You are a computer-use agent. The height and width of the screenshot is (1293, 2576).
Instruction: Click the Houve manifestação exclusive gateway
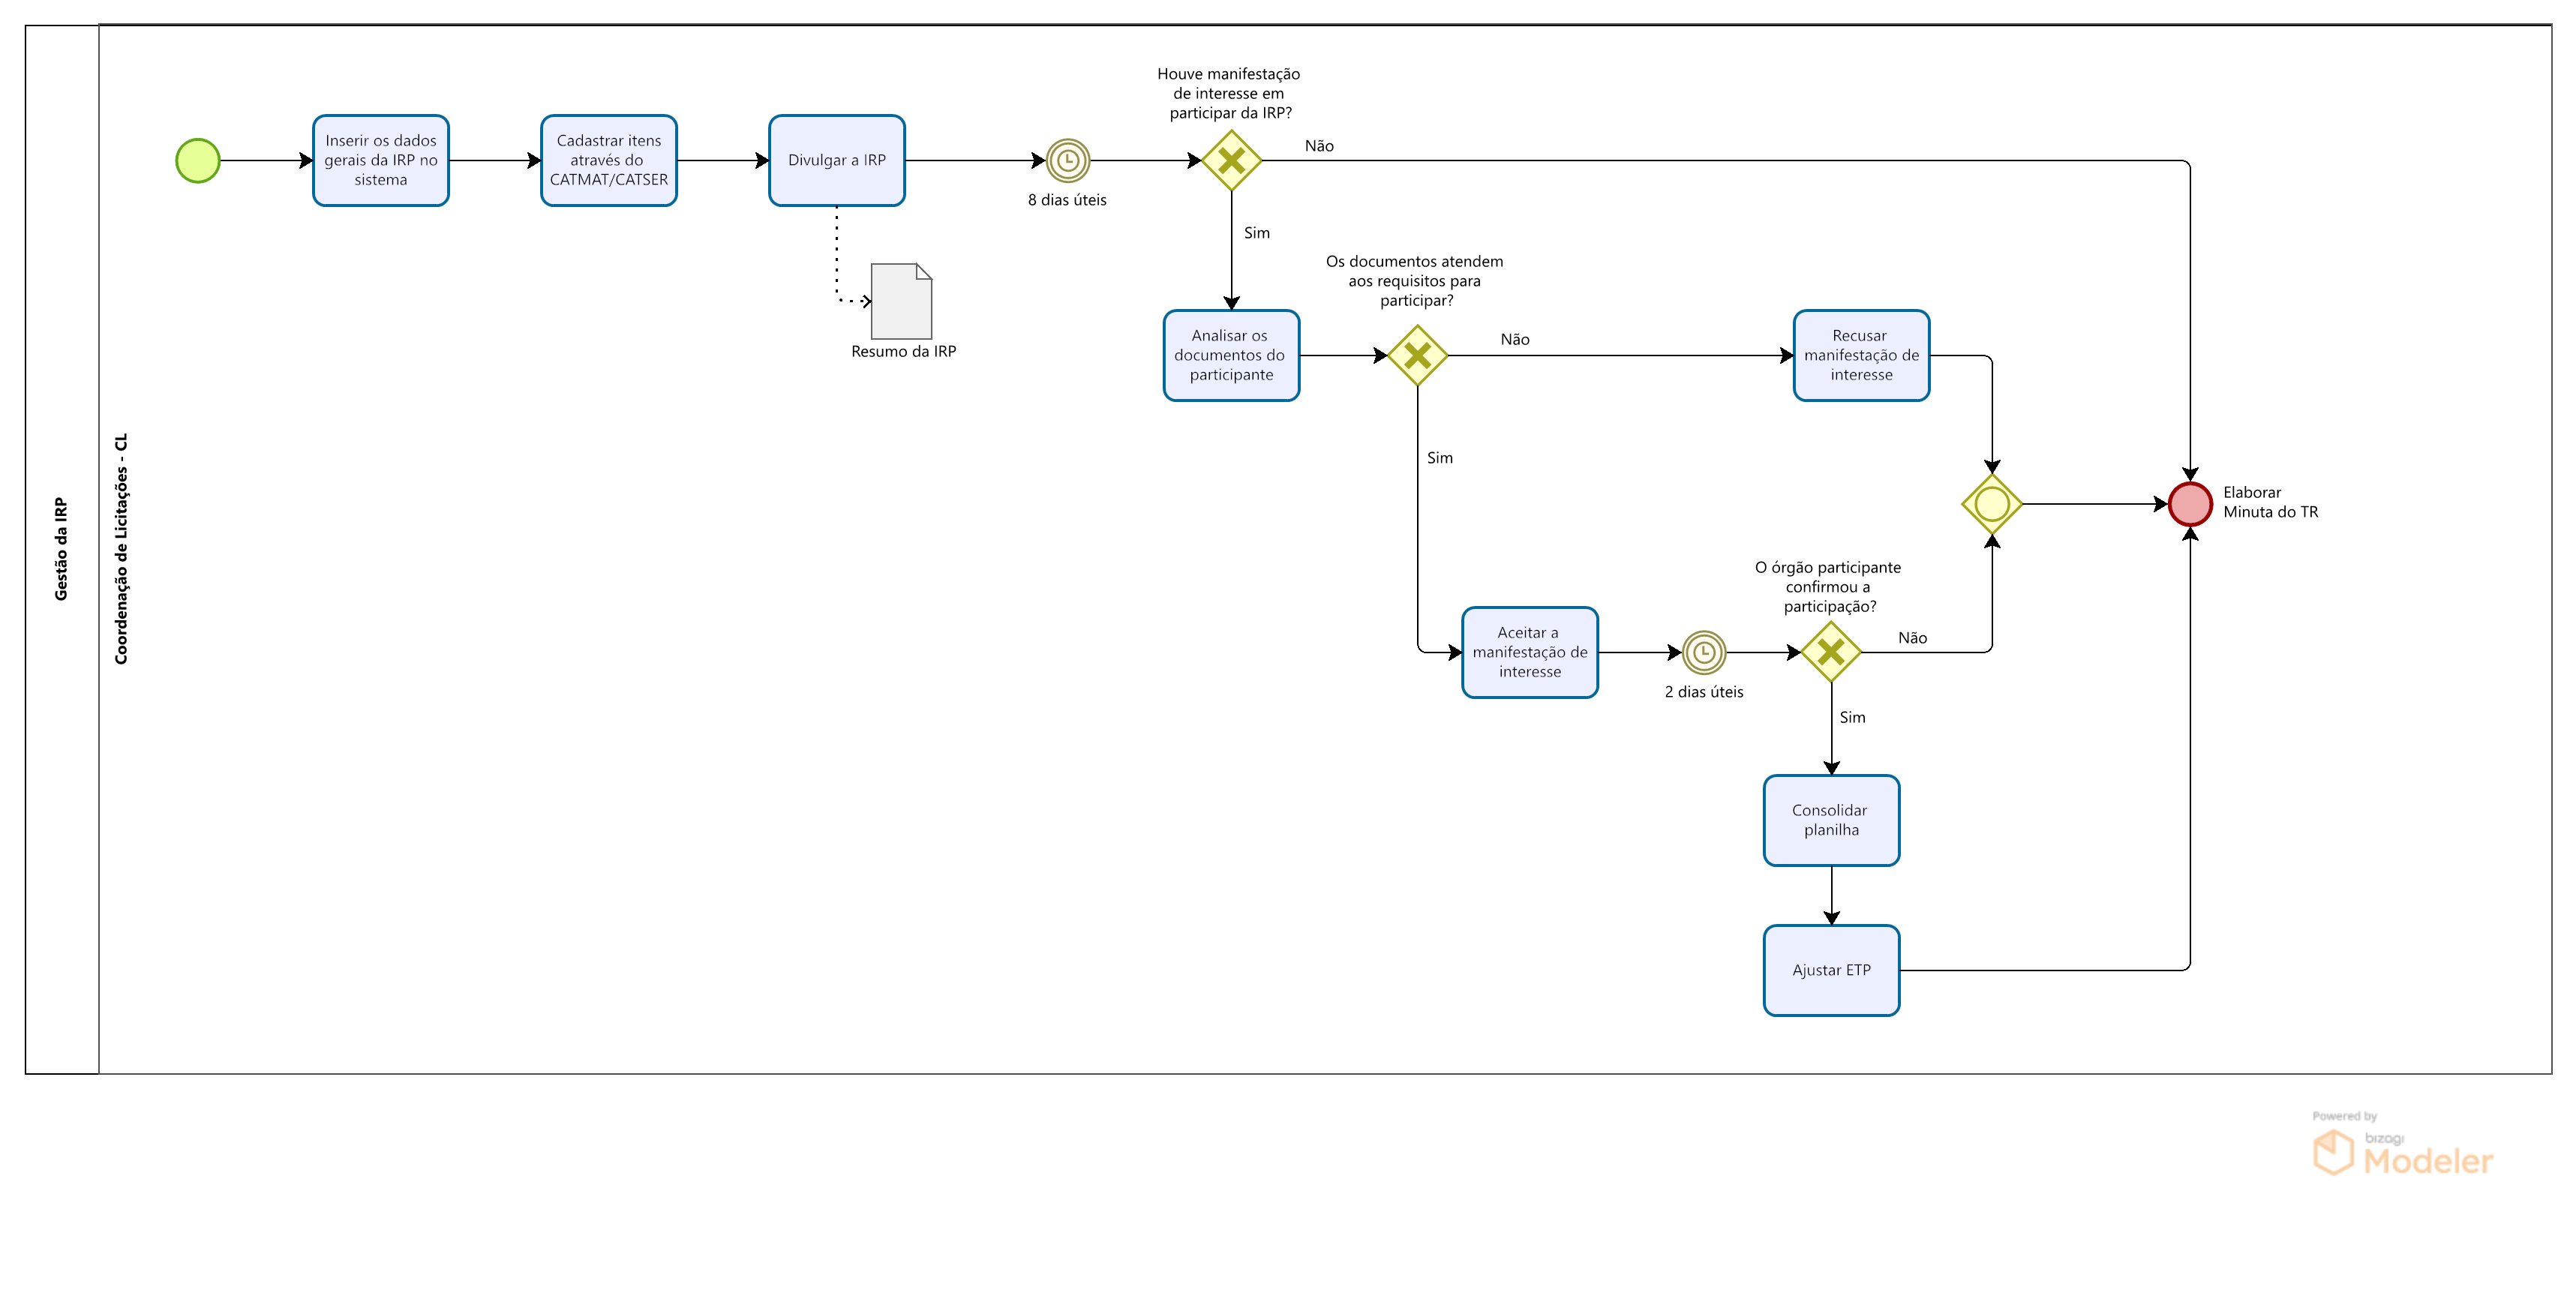tap(1231, 161)
